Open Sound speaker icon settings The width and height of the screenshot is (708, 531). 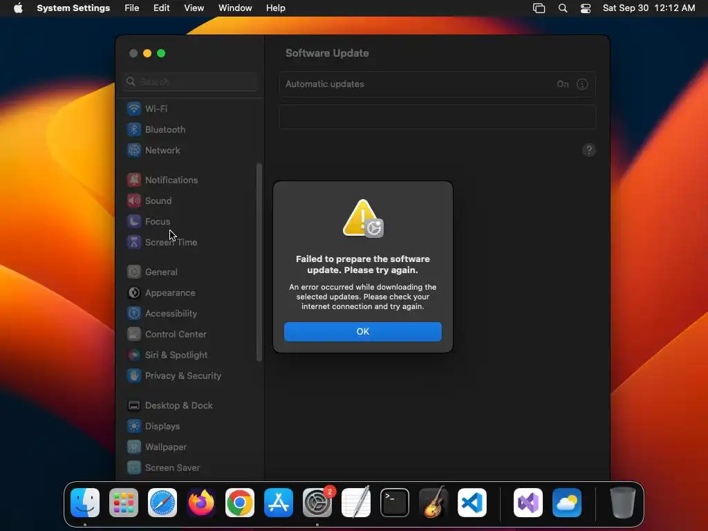[133, 201]
